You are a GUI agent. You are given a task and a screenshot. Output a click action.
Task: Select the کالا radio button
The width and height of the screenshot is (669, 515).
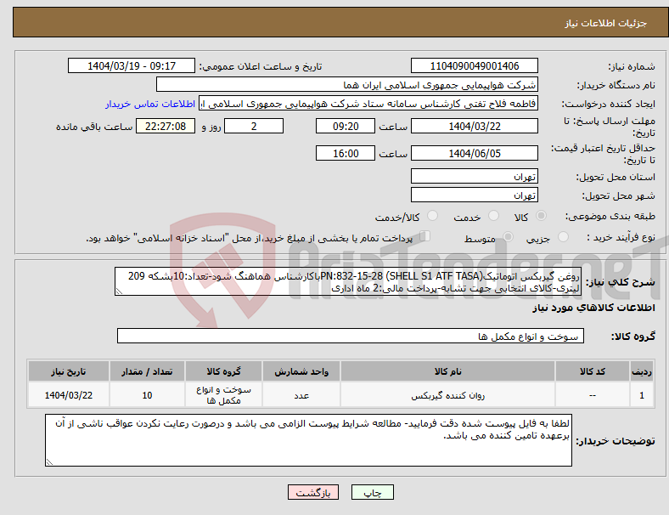pyautogui.click(x=541, y=216)
